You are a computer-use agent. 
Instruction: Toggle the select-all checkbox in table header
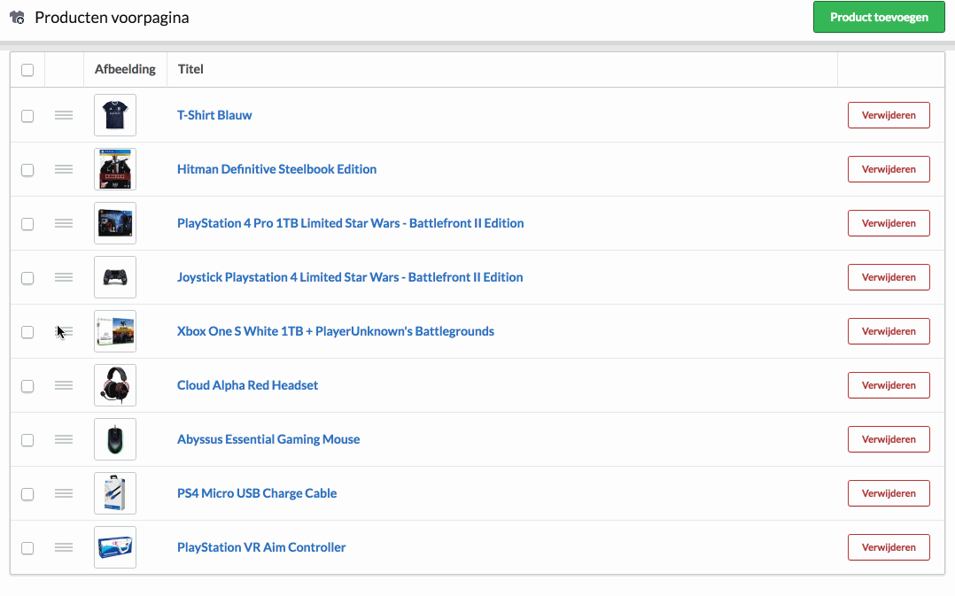coord(27,70)
